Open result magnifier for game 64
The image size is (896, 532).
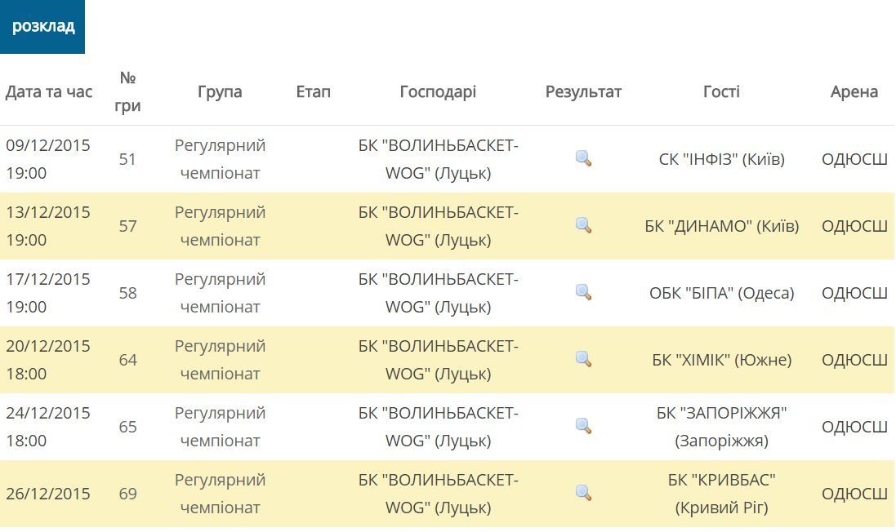(583, 359)
